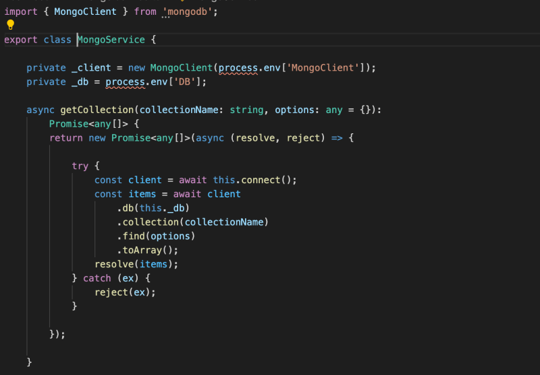This screenshot has height=375, width=540.
Task: Click the resolve parameter in arrow function
Action: point(255,138)
